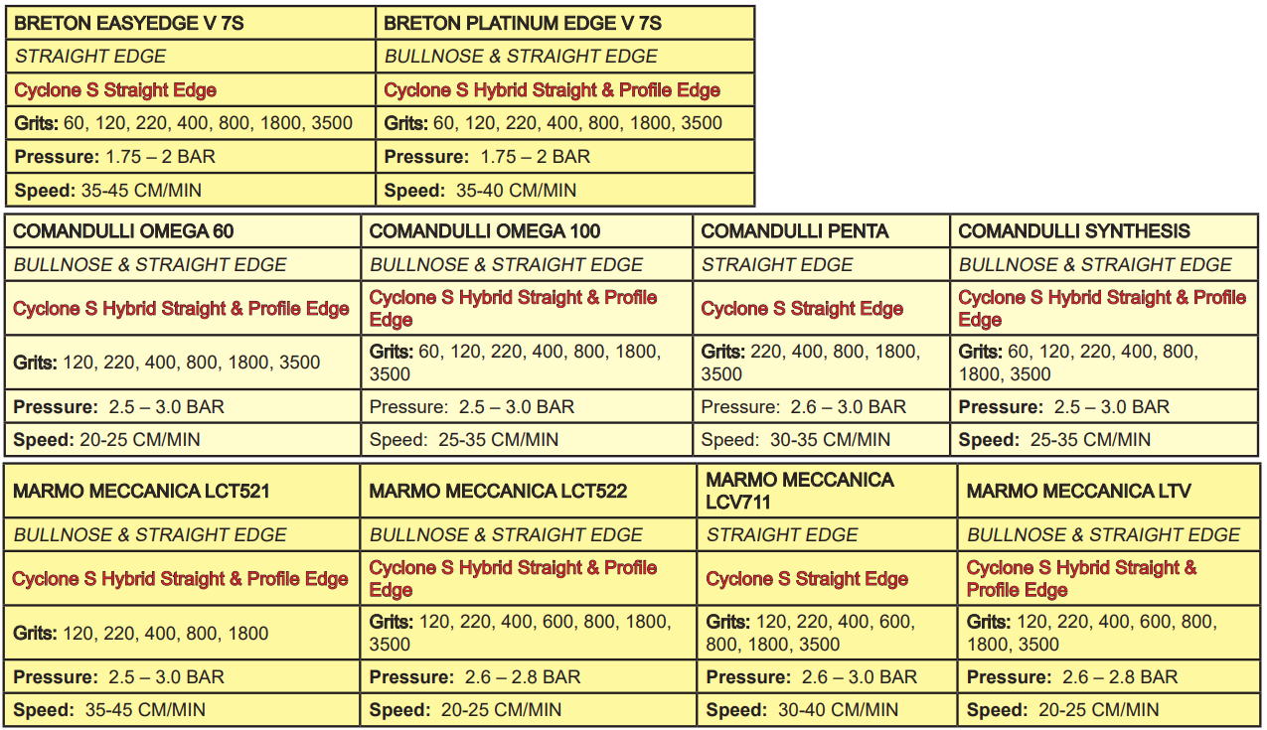
Task: Open Cyclone S Straight Edge link under LCV711
Action: coord(807,579)
